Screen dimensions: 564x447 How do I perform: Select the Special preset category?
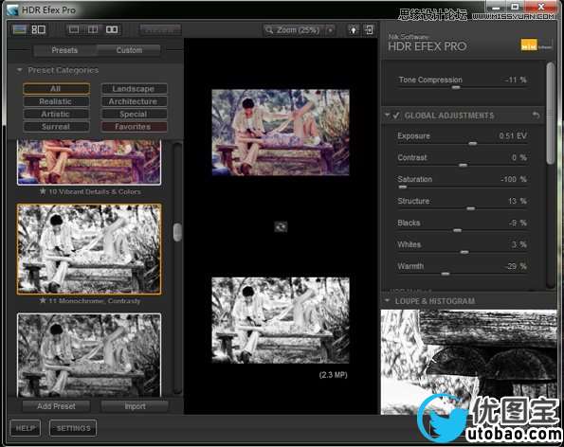[134, 114]
